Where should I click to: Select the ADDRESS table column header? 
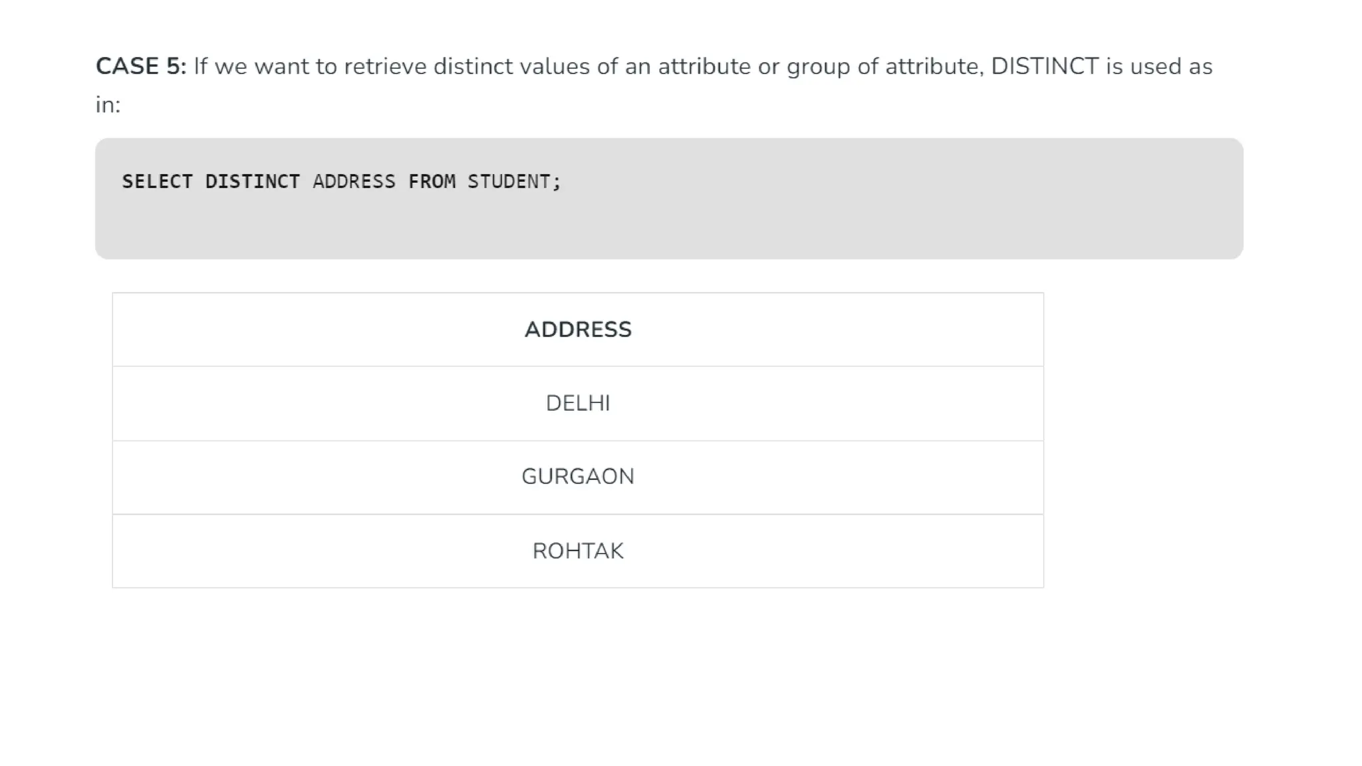[x=578, y=330]
